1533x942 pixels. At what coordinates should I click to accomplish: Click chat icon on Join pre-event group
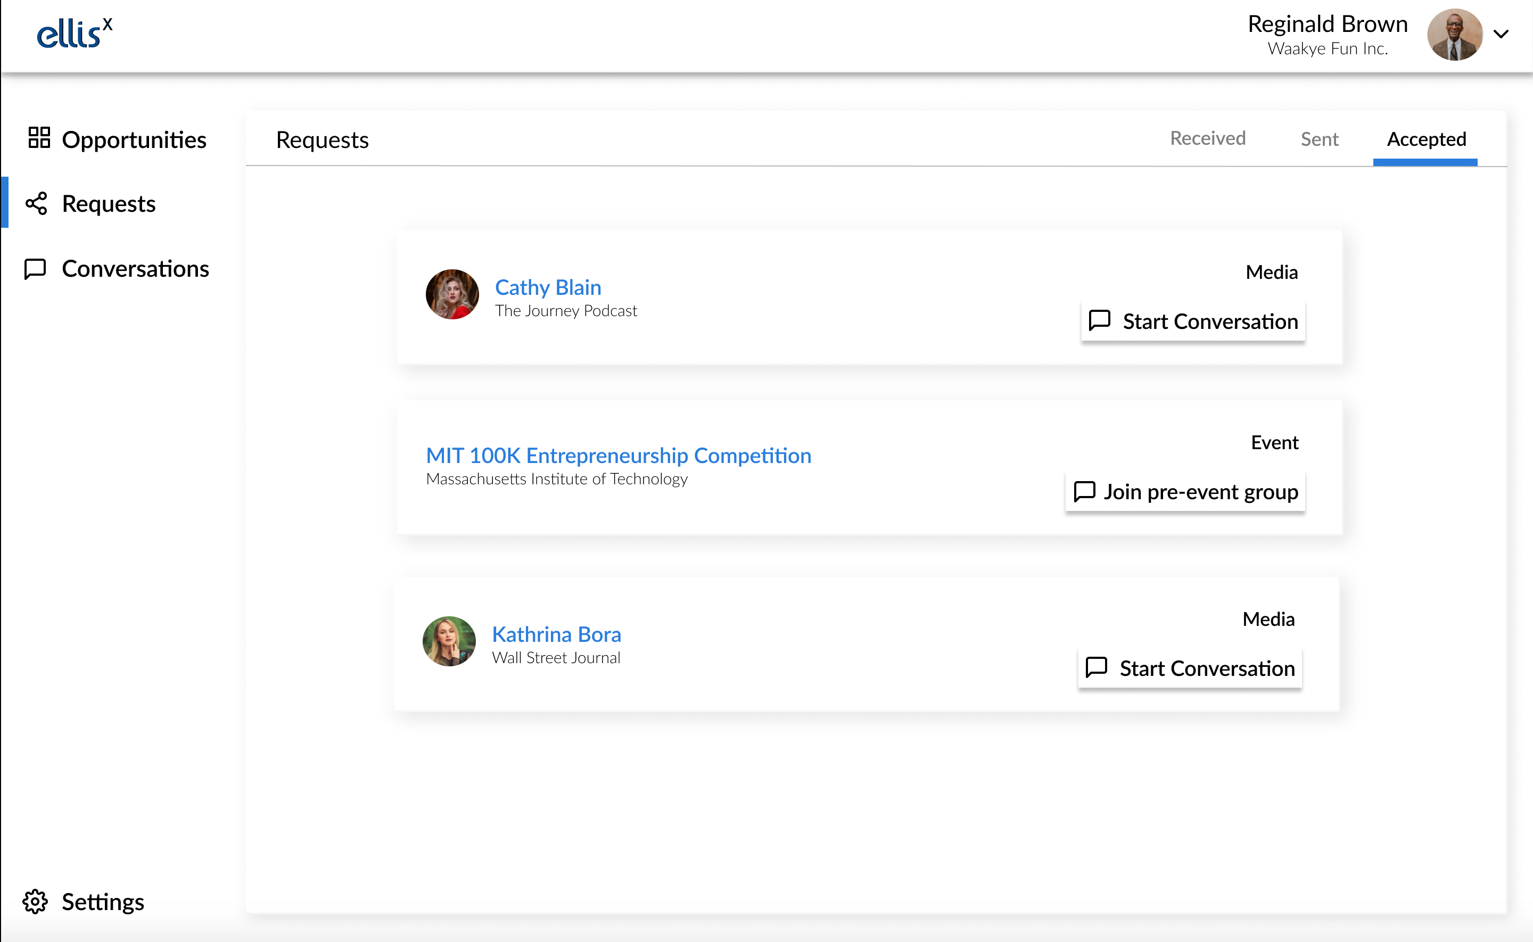pyautogui.click(x=1084, y=491)
